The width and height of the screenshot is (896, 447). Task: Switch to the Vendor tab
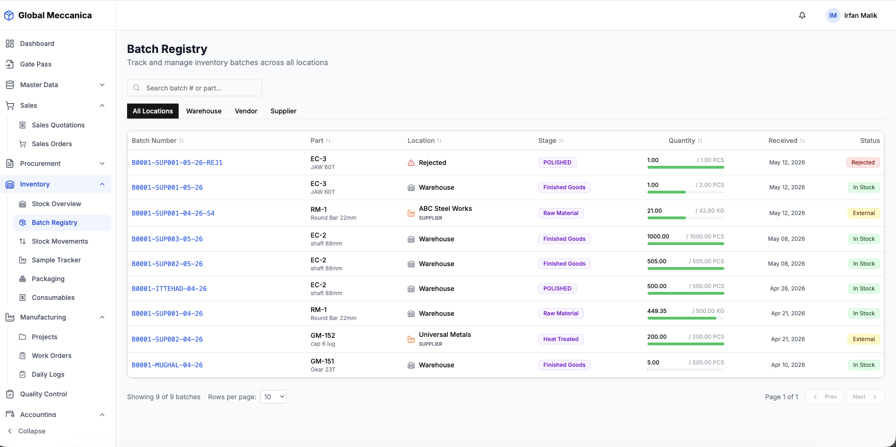tap(246, 111)
